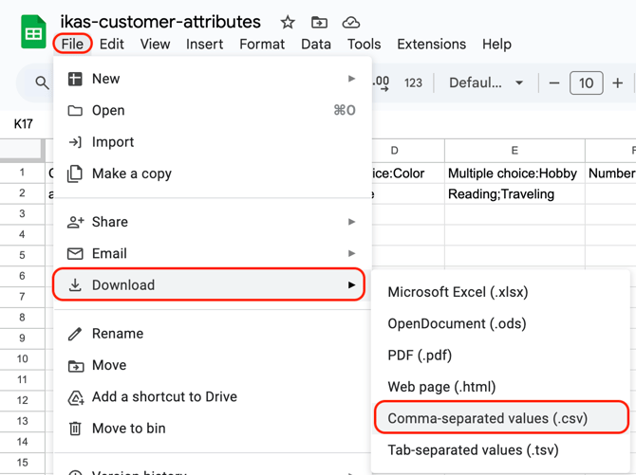Decrease font size with minus button
This screenshot has width=636, height=475.
pos(554,83)
